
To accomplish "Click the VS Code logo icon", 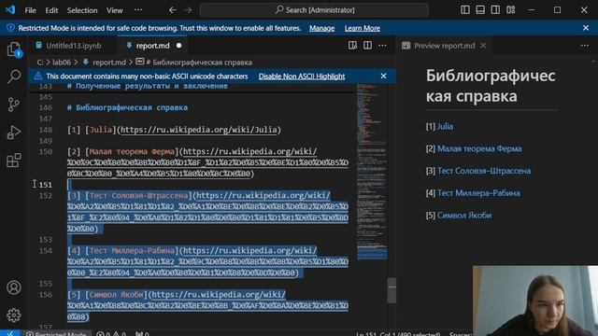I will (10, 10).
